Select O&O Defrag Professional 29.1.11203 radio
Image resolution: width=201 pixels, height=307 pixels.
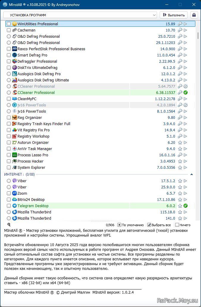9,43
